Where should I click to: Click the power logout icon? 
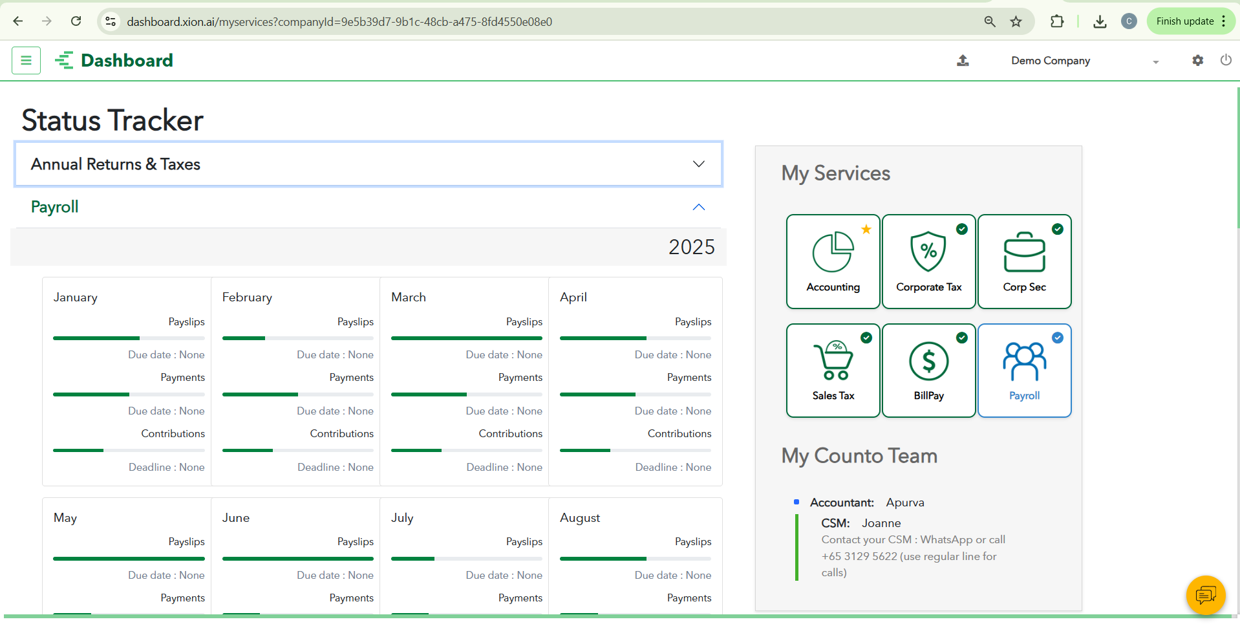1226,60
